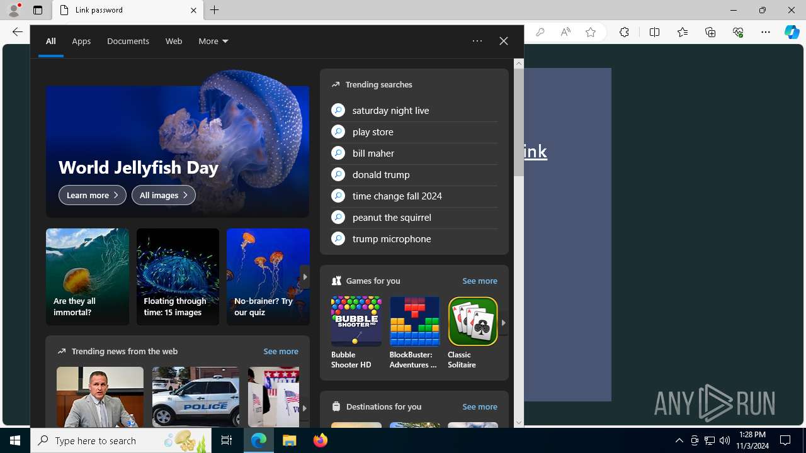Image resolution: width=806 pixels, height=453 pixels.
Task: Click the underlined link on the page
Action: click(x=535, y=151)
